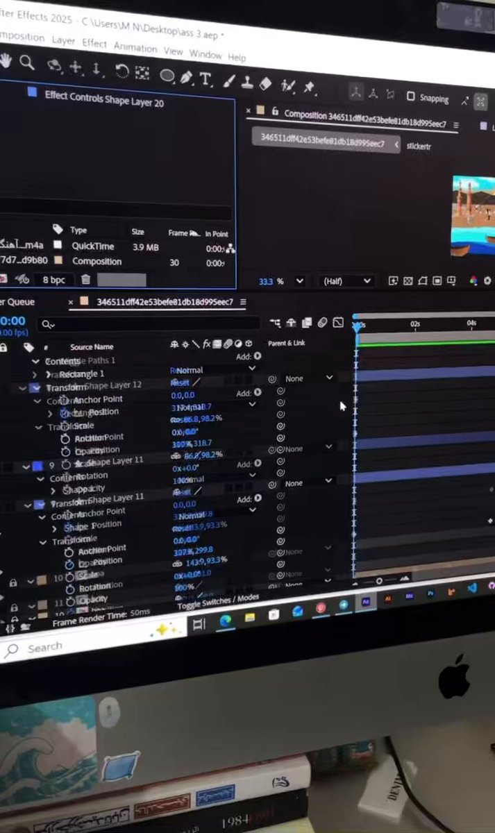Open File Explorer from the taskbar
Viewport: 495px width, 833px height.
coord(250,618)
